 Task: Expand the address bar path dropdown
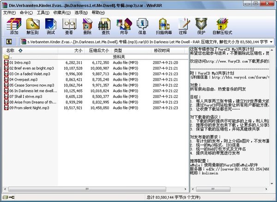(x=271, y=42)
